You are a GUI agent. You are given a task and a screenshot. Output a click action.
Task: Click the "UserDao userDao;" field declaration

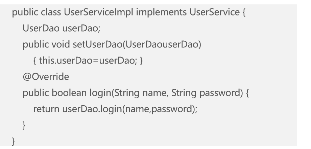click(x=62, y=29)
